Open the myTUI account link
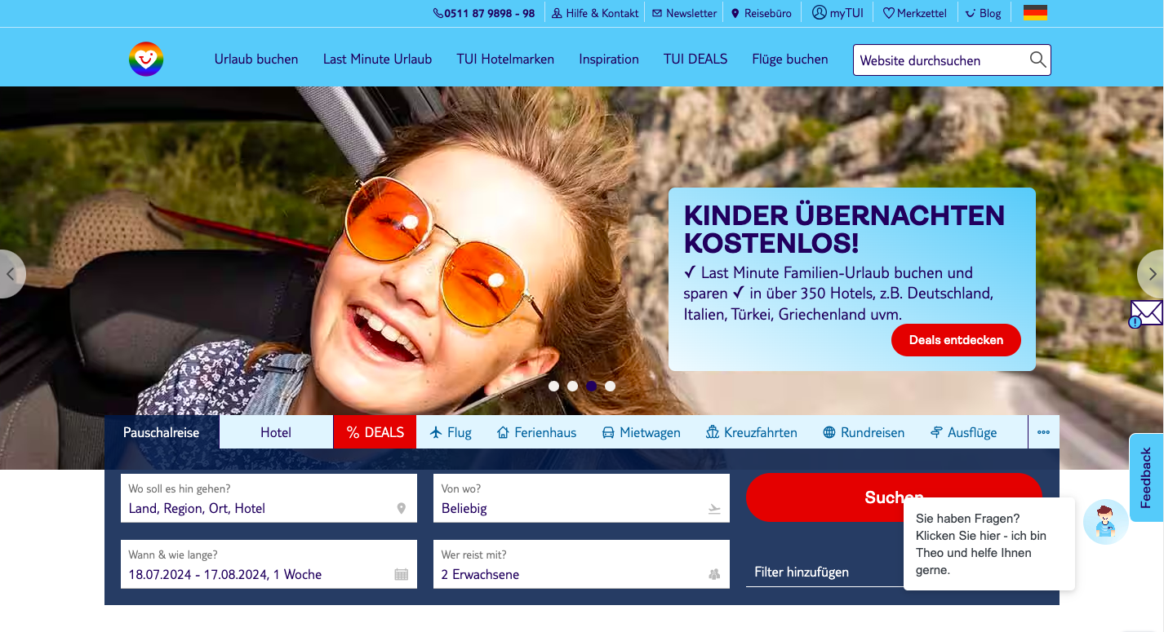This screenshot has width=1164, height=632. point(837,13)
